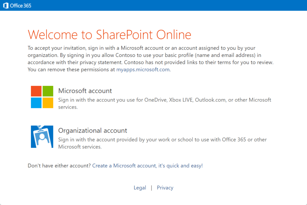307x205 pixels.
Task: Open the Legal link
Action: pos(140,188)
